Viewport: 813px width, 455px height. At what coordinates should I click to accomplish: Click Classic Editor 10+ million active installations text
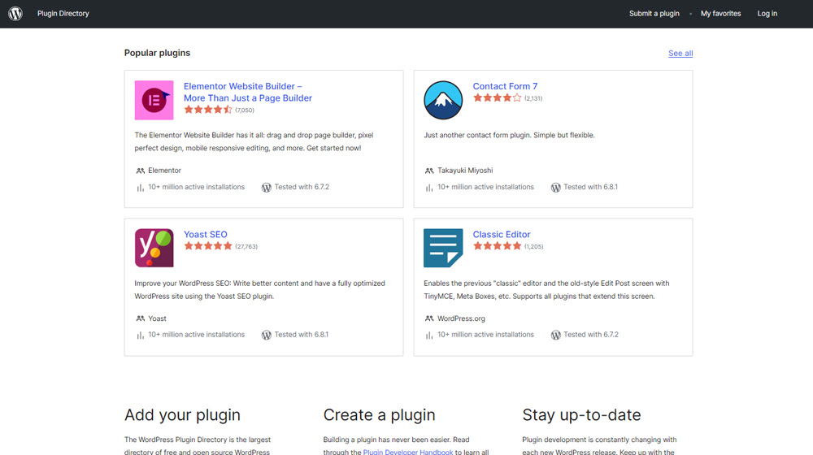tap(486, 335)
